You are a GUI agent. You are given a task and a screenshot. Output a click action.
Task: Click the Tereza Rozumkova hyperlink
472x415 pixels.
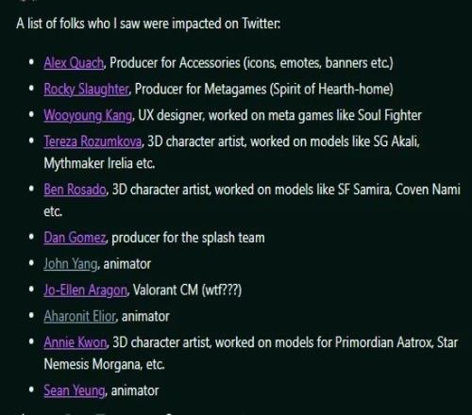pos(93,141)
